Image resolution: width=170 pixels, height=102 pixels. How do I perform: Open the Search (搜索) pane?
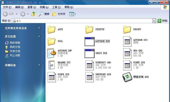click(44, 14)
